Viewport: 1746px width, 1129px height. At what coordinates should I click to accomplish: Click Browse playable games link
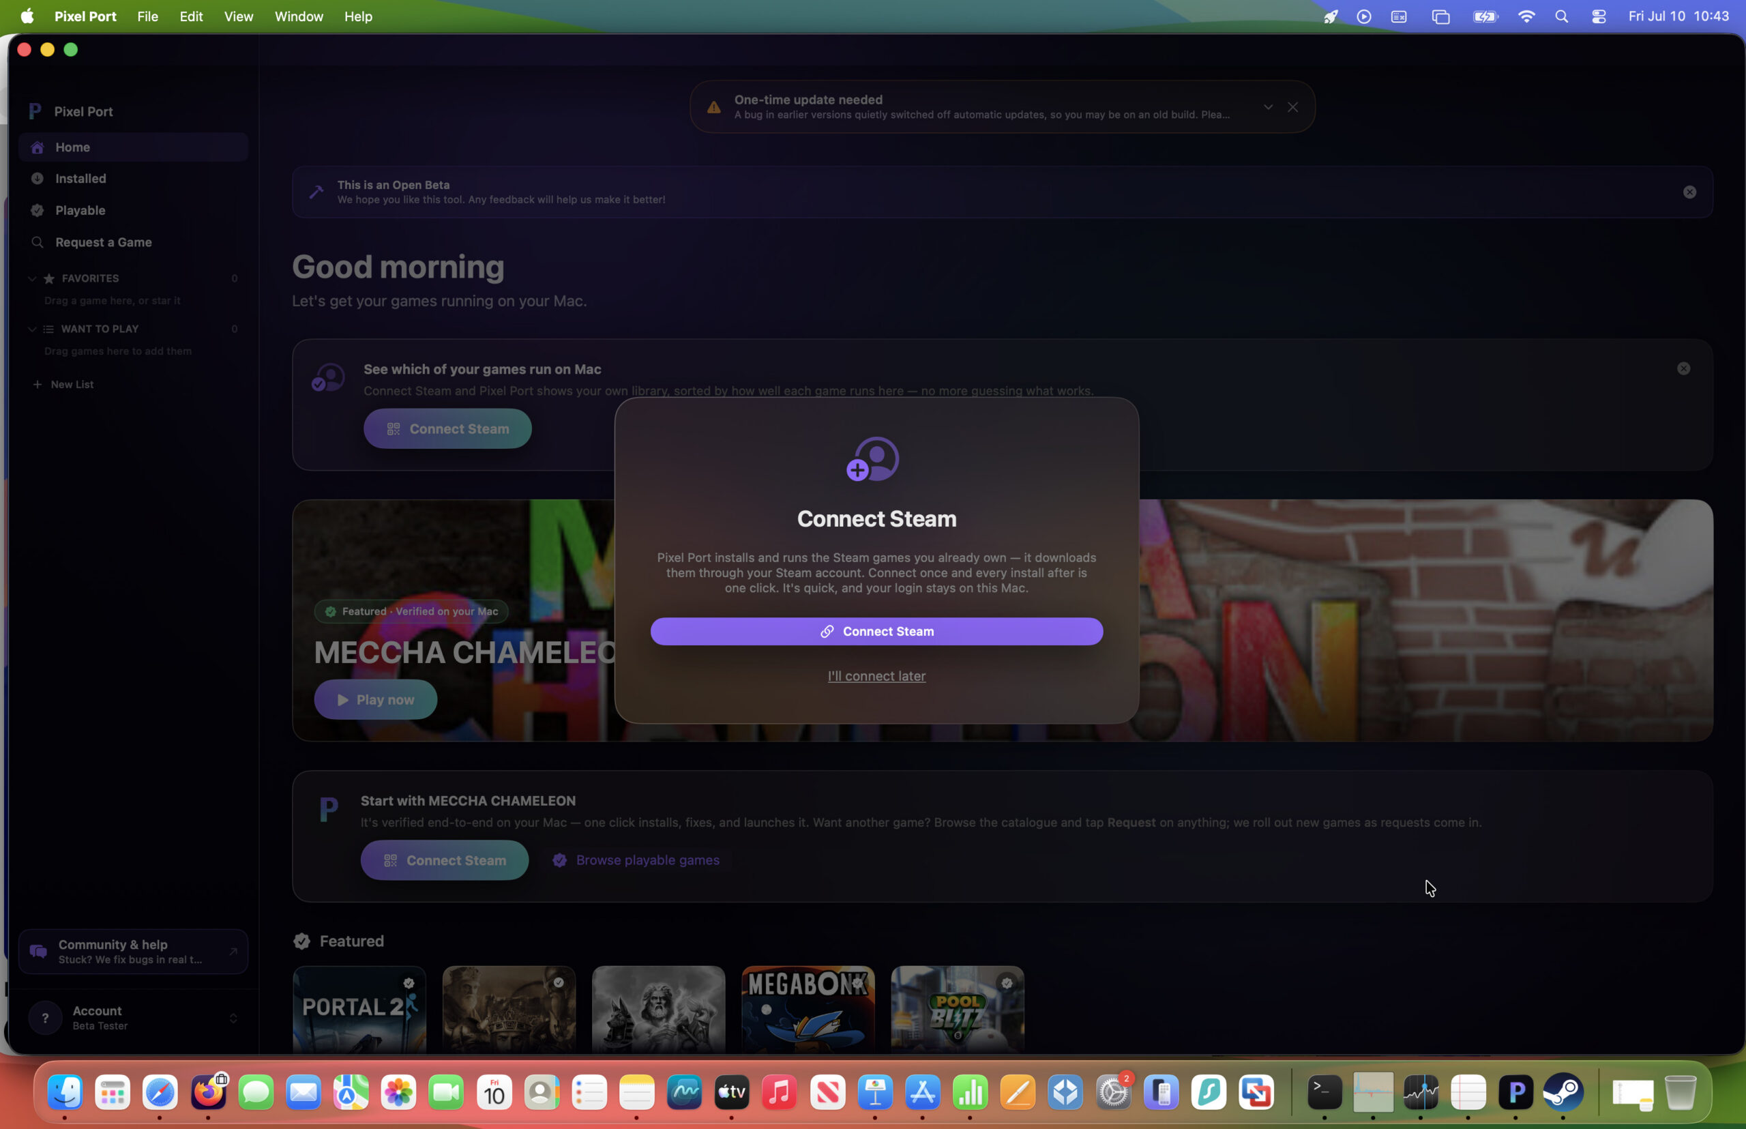[636, 860]
